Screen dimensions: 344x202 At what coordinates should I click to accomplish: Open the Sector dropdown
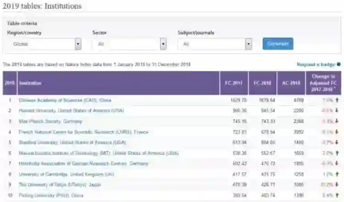click(129, 44)
